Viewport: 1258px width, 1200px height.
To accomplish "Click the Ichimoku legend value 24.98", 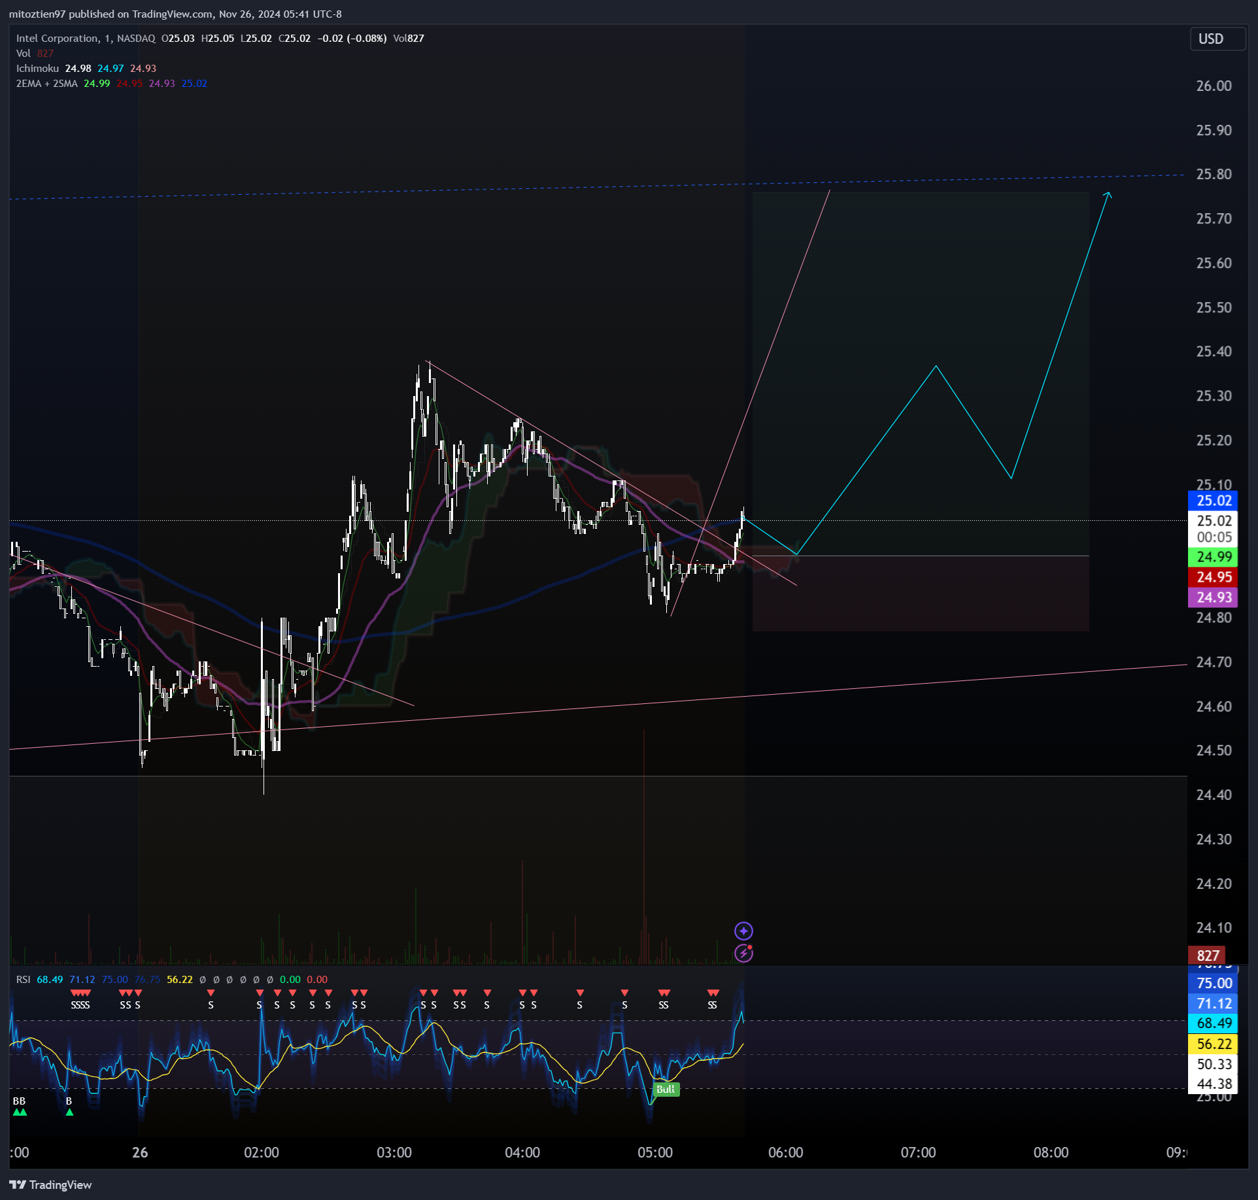I will tap(78, 69).
